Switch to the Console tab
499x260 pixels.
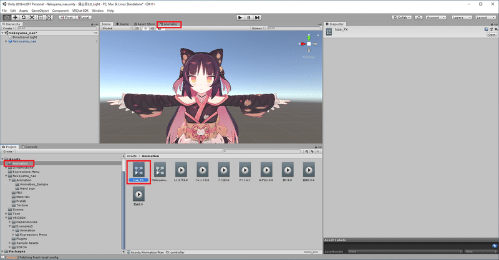29,147
